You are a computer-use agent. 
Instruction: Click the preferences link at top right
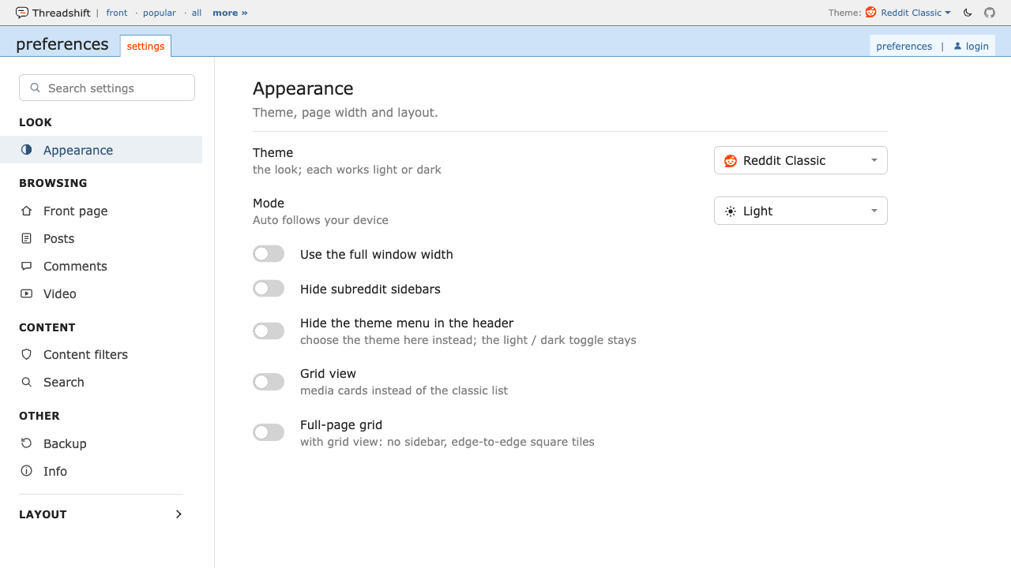904,47
